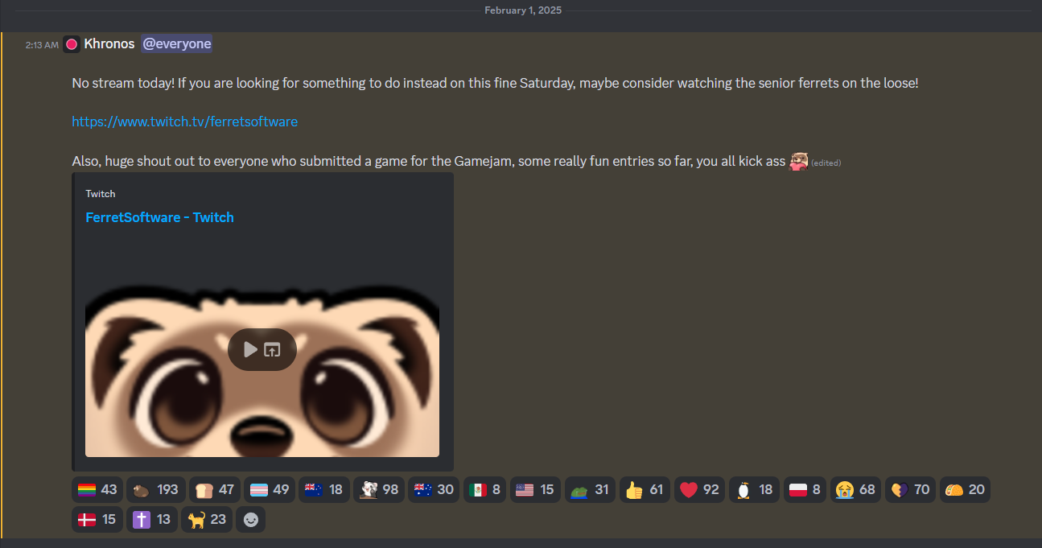Click Khronos's pink role icon
Viewport: 1042px width, 548px height.
point(72,44)
